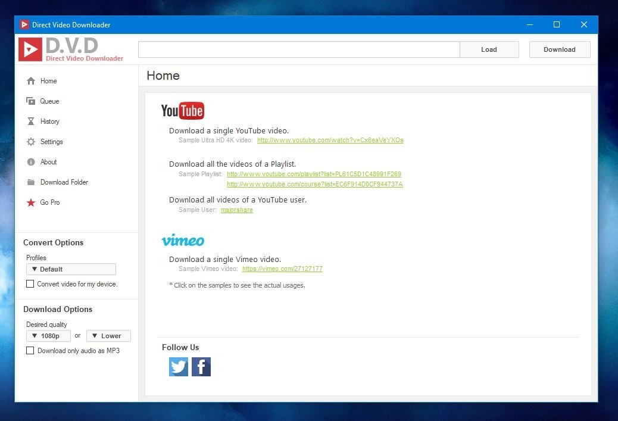This screenshot has height=421, width=618.
Task: Open sample course link EC6F914D0CF944737A
Action: point(315,184)
